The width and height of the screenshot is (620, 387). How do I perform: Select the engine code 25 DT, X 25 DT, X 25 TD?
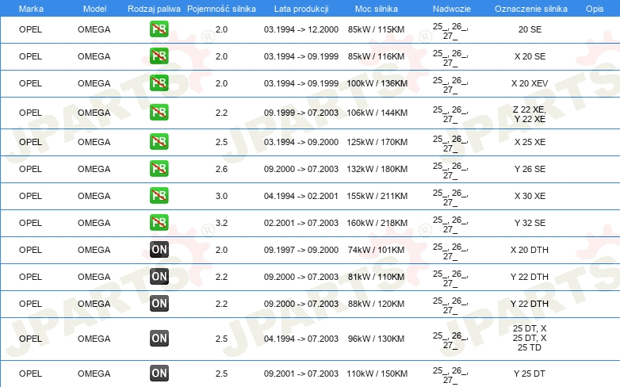(530, 338)
